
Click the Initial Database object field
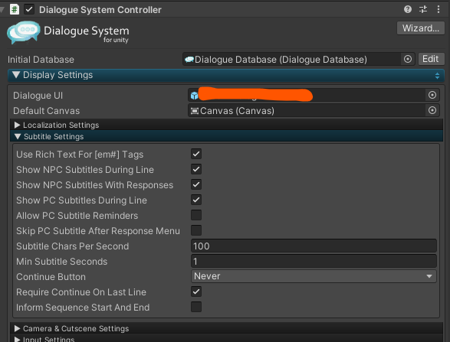(x=298, y=59)
